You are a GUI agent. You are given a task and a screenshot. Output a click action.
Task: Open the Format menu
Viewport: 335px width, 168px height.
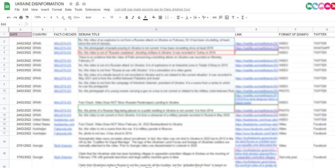57,9
